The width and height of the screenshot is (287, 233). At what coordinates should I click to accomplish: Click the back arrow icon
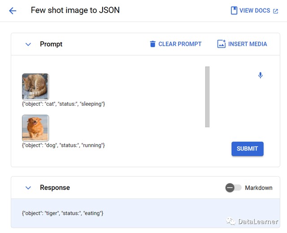(13, 11)
